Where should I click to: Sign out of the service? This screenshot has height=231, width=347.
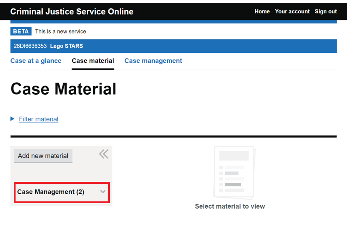click(x=326, y=12)
